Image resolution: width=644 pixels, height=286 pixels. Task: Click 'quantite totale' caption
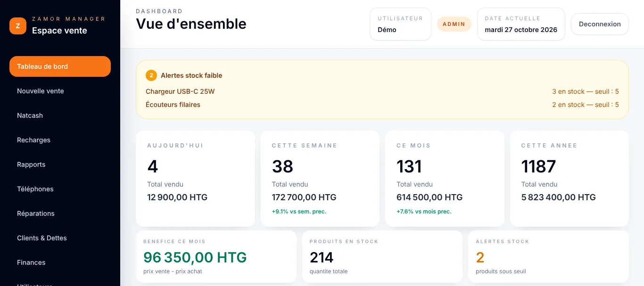[329, 271]
